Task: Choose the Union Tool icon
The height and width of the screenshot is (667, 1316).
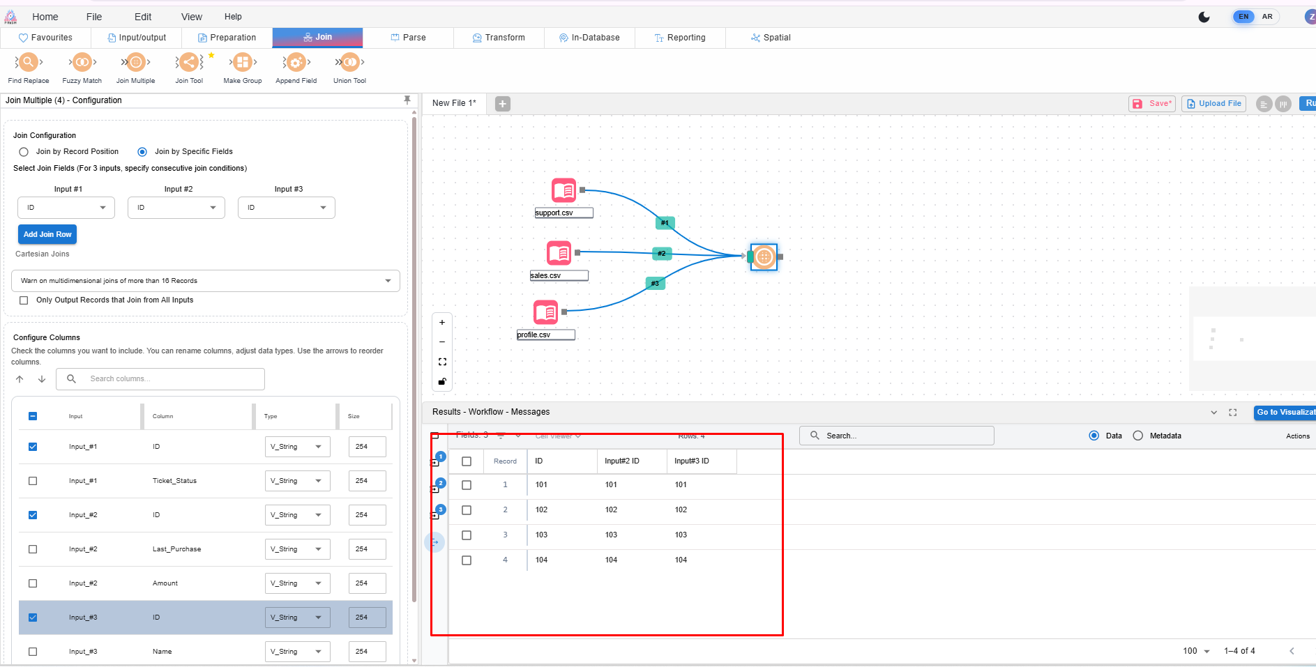Action: [x=349, y=63]
